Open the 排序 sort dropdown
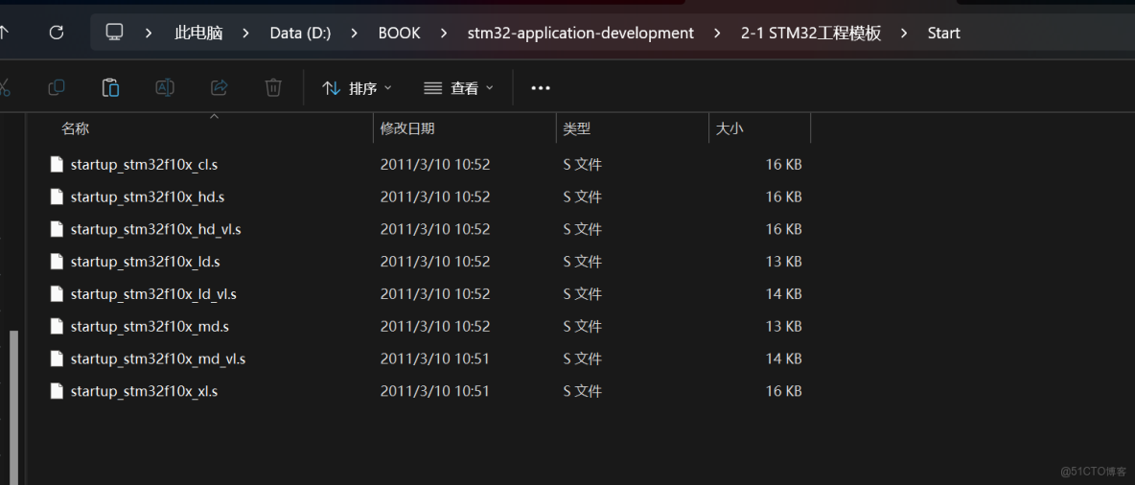Viewport: 1135px width, 485px height. pyautogui.click(x=357, y=87)
